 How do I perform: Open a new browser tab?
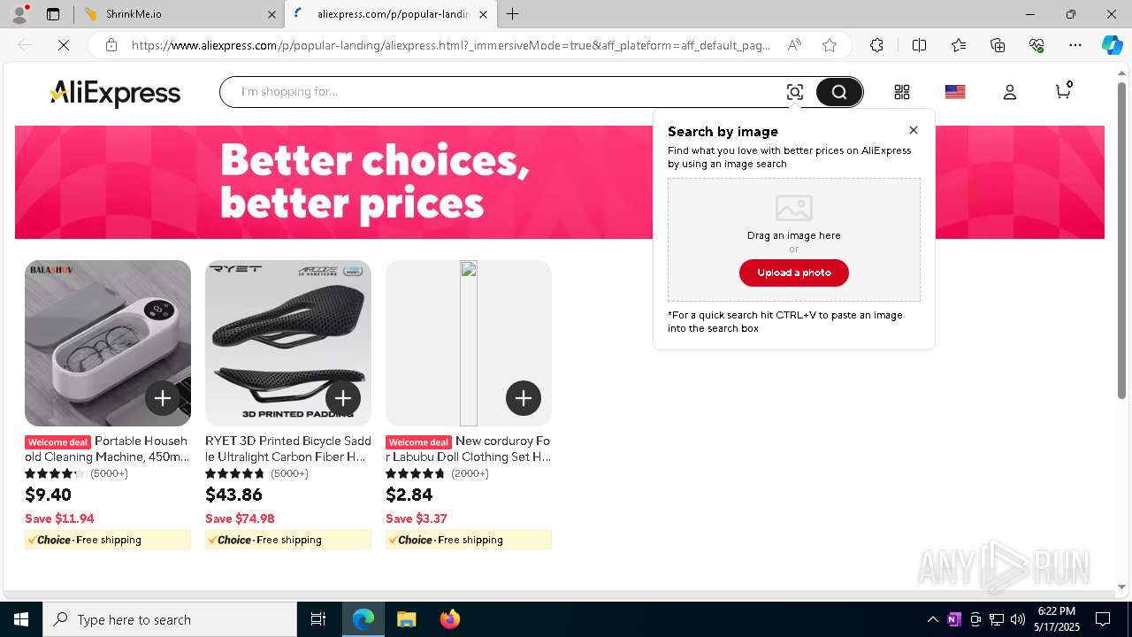(x=513, y=14)
